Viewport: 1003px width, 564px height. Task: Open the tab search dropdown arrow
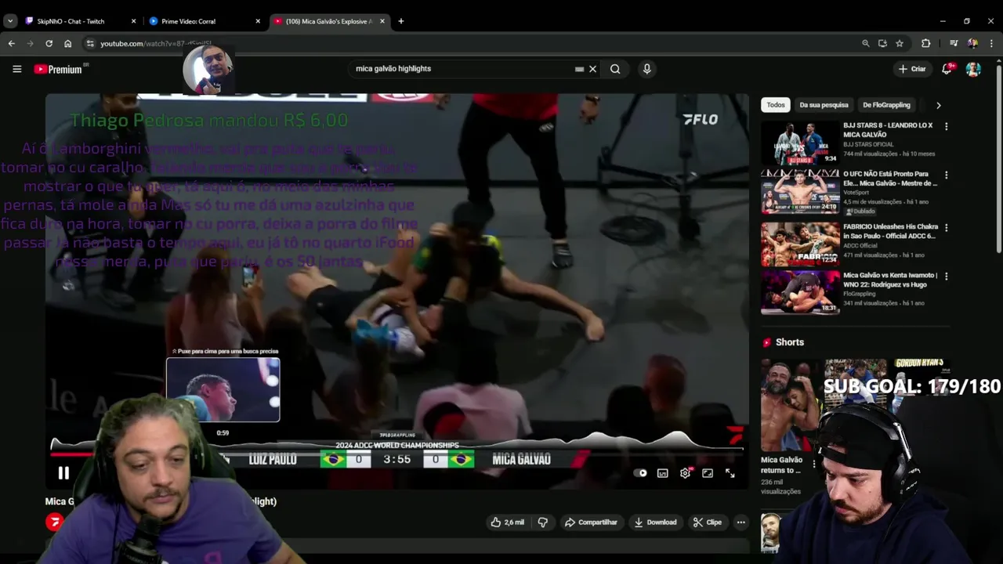10,21
